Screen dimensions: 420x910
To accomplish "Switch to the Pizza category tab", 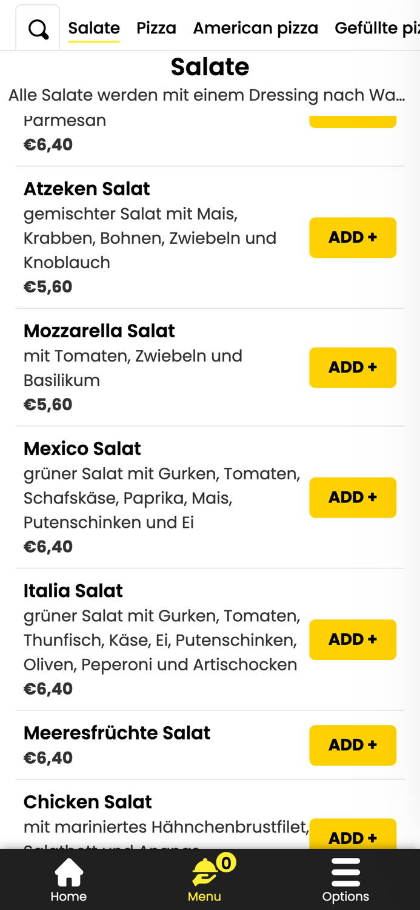I will tap(156, 27).
